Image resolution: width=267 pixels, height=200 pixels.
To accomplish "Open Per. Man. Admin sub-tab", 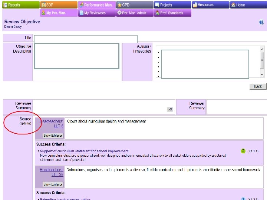I will click(135, 13).
